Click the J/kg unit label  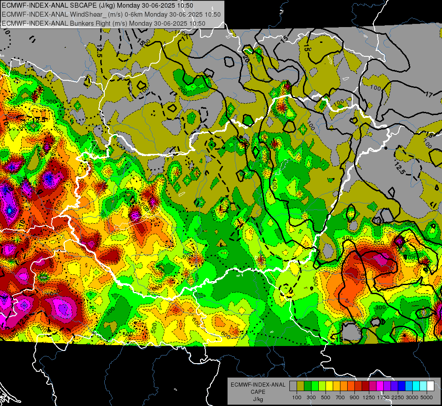point(258,400)
